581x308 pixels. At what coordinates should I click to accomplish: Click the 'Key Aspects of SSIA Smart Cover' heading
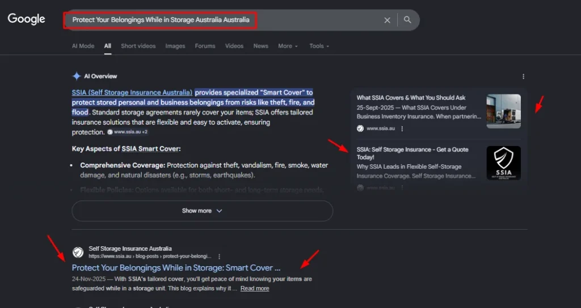[x=127, y=149]
